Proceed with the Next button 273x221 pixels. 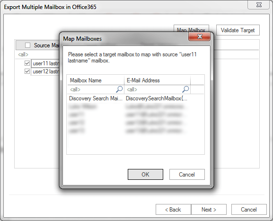point(209,210)
